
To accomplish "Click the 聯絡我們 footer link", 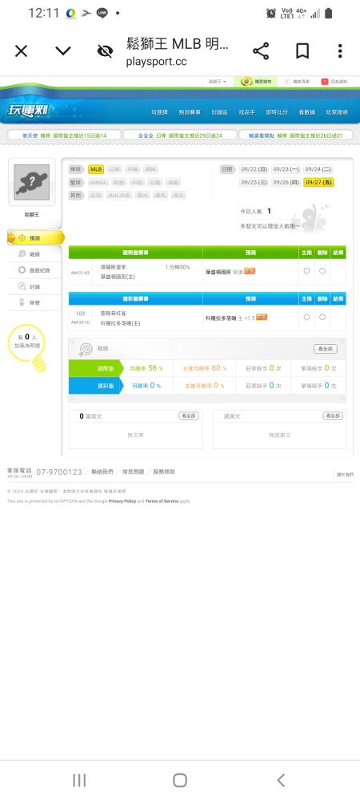I will (x=102, y=472).
